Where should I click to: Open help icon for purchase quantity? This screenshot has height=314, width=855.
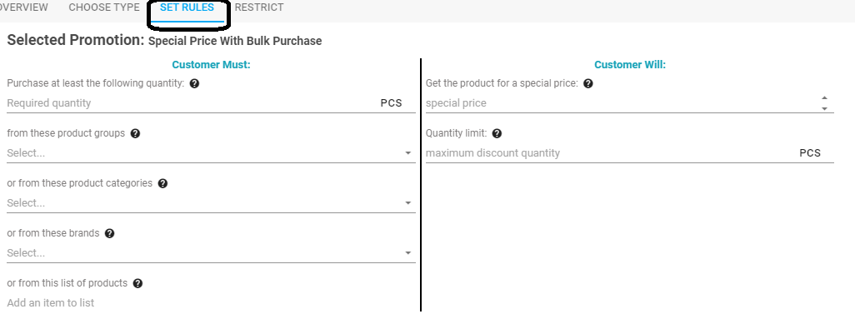[194, 83]
